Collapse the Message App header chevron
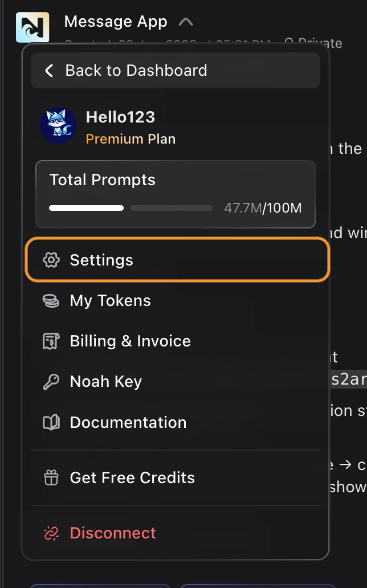The height and width of the screenshot is (588, 367). tap(186, 21)
